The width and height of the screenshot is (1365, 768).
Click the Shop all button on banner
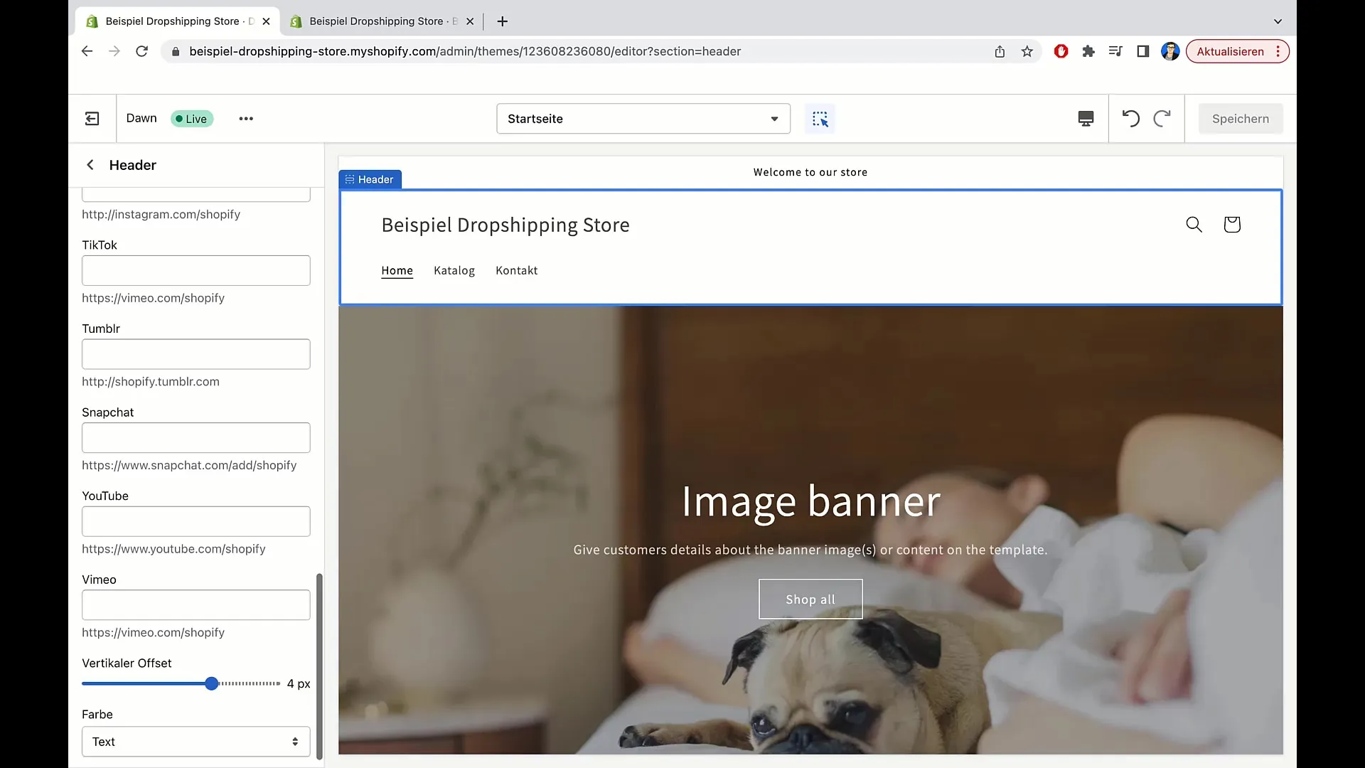(x=810, y=599)
